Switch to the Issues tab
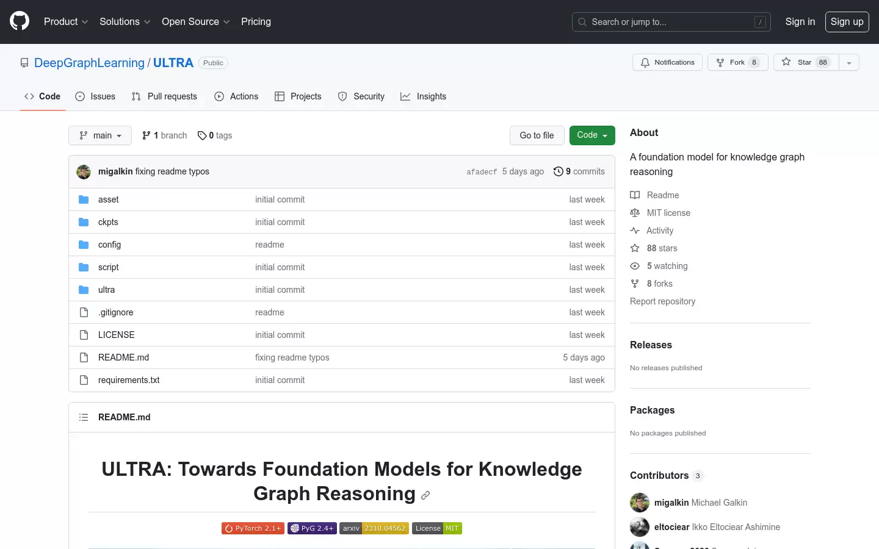 pyautogui.click(x=95, y=96)
